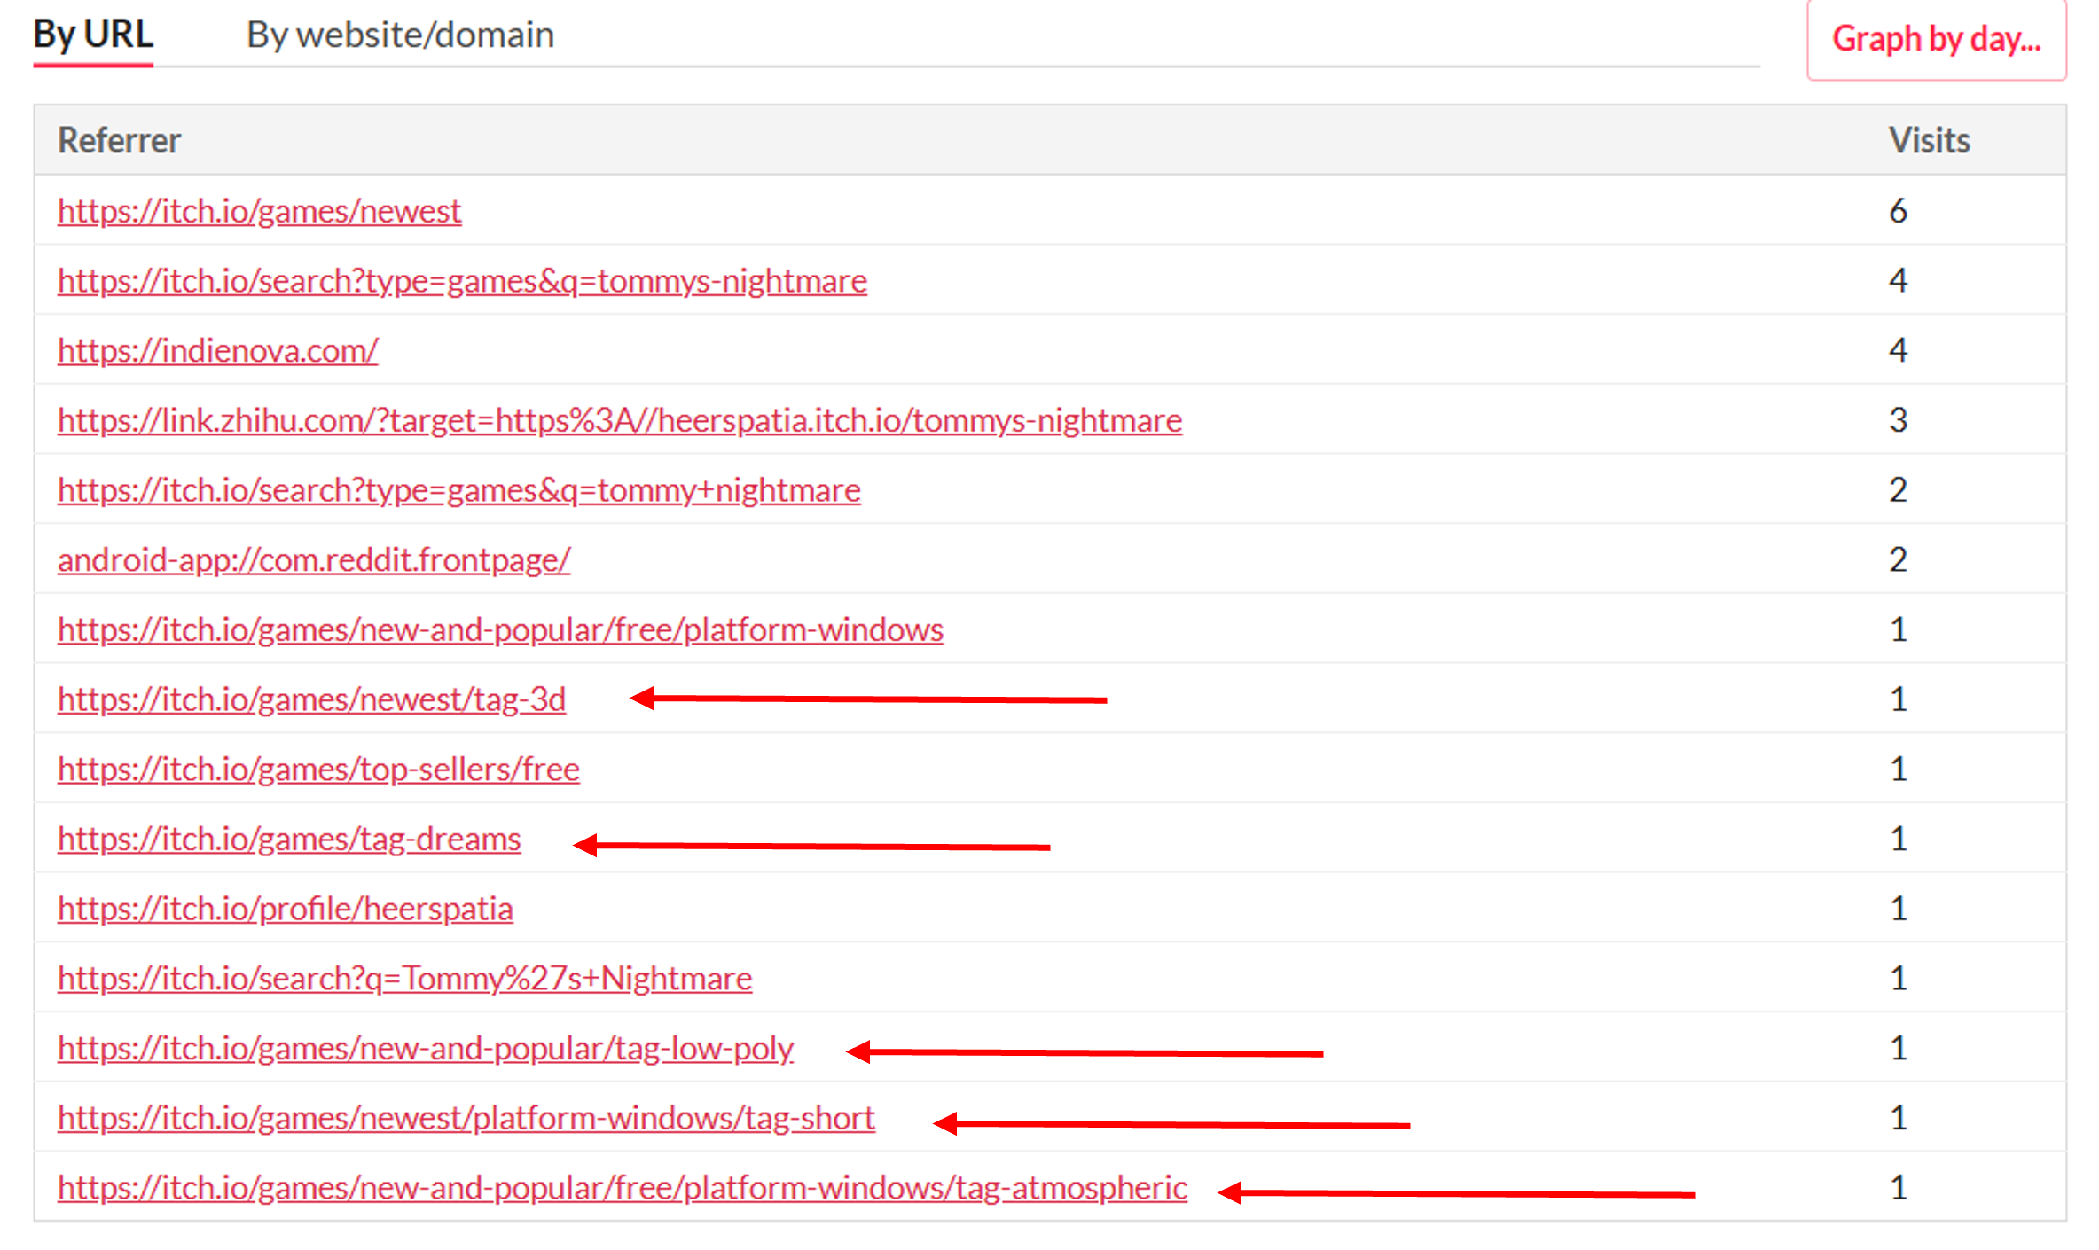Select visits value 1 in the tag-dreams row
This screenshot has width=2099, height=1250.
coord(1898,840)
